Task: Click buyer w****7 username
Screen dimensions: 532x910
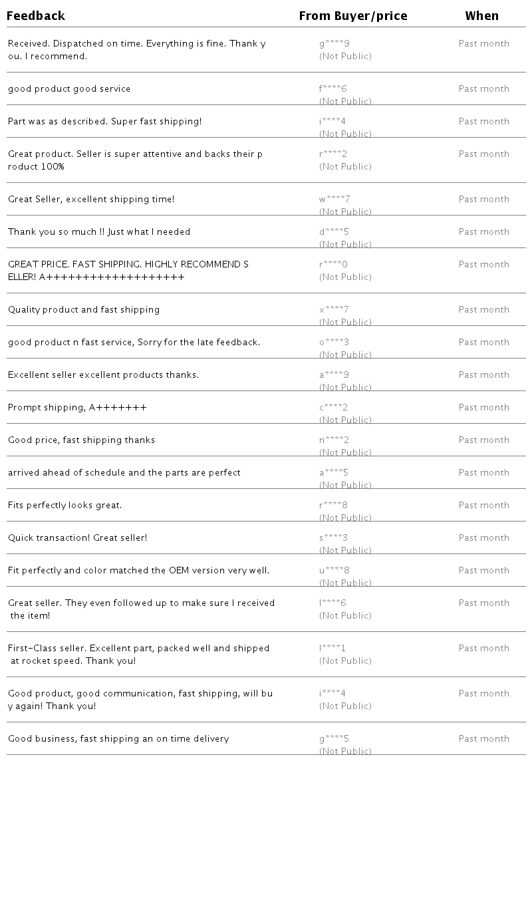Action: tap(334, 200)
